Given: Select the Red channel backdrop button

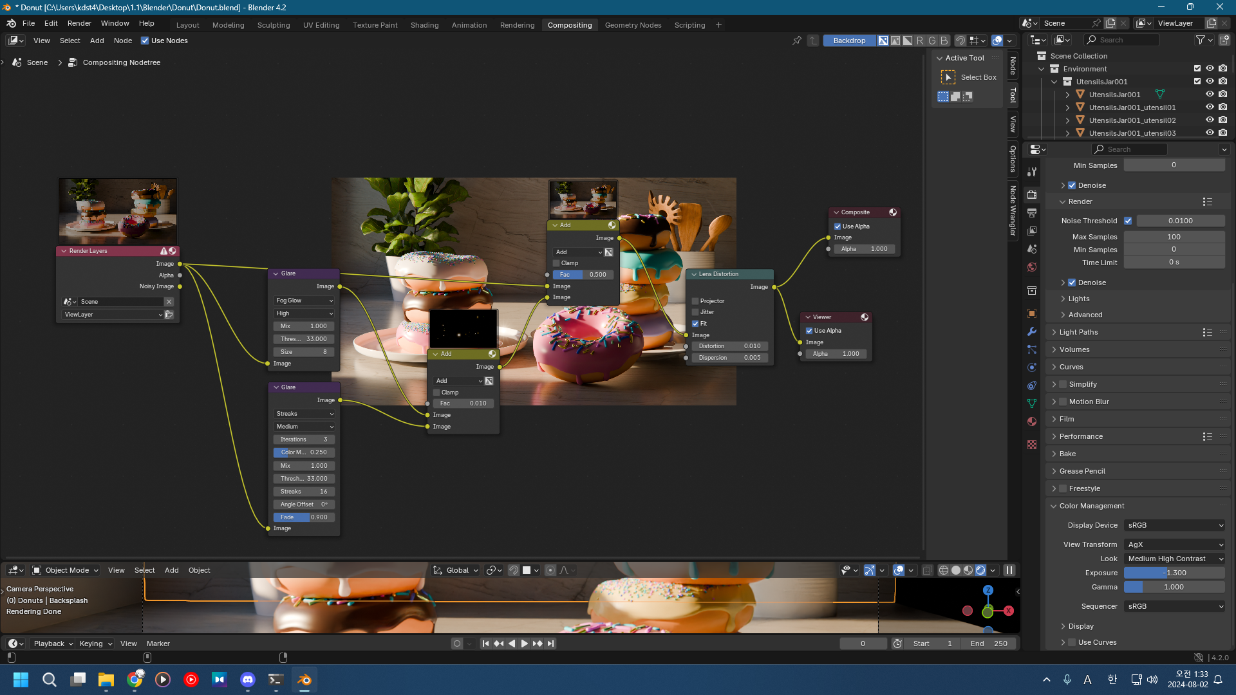Looking at the screenshot, I should 920,41.
